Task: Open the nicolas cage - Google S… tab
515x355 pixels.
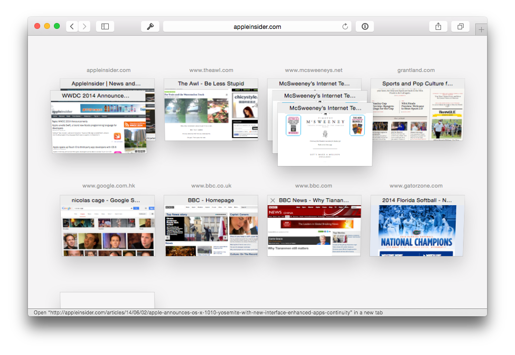Action: pyautogui.click(x=107, y=226)
